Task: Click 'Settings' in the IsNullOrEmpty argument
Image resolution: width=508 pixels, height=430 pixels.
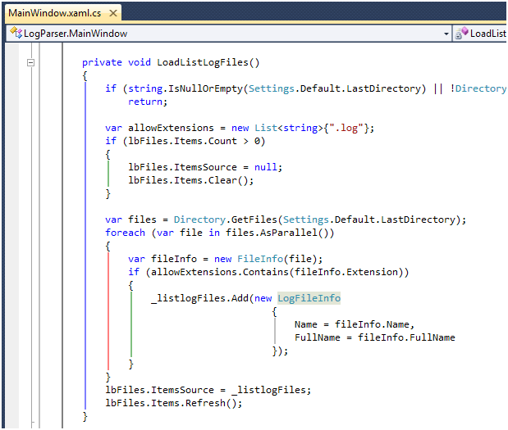Action: tap(272, 88)
